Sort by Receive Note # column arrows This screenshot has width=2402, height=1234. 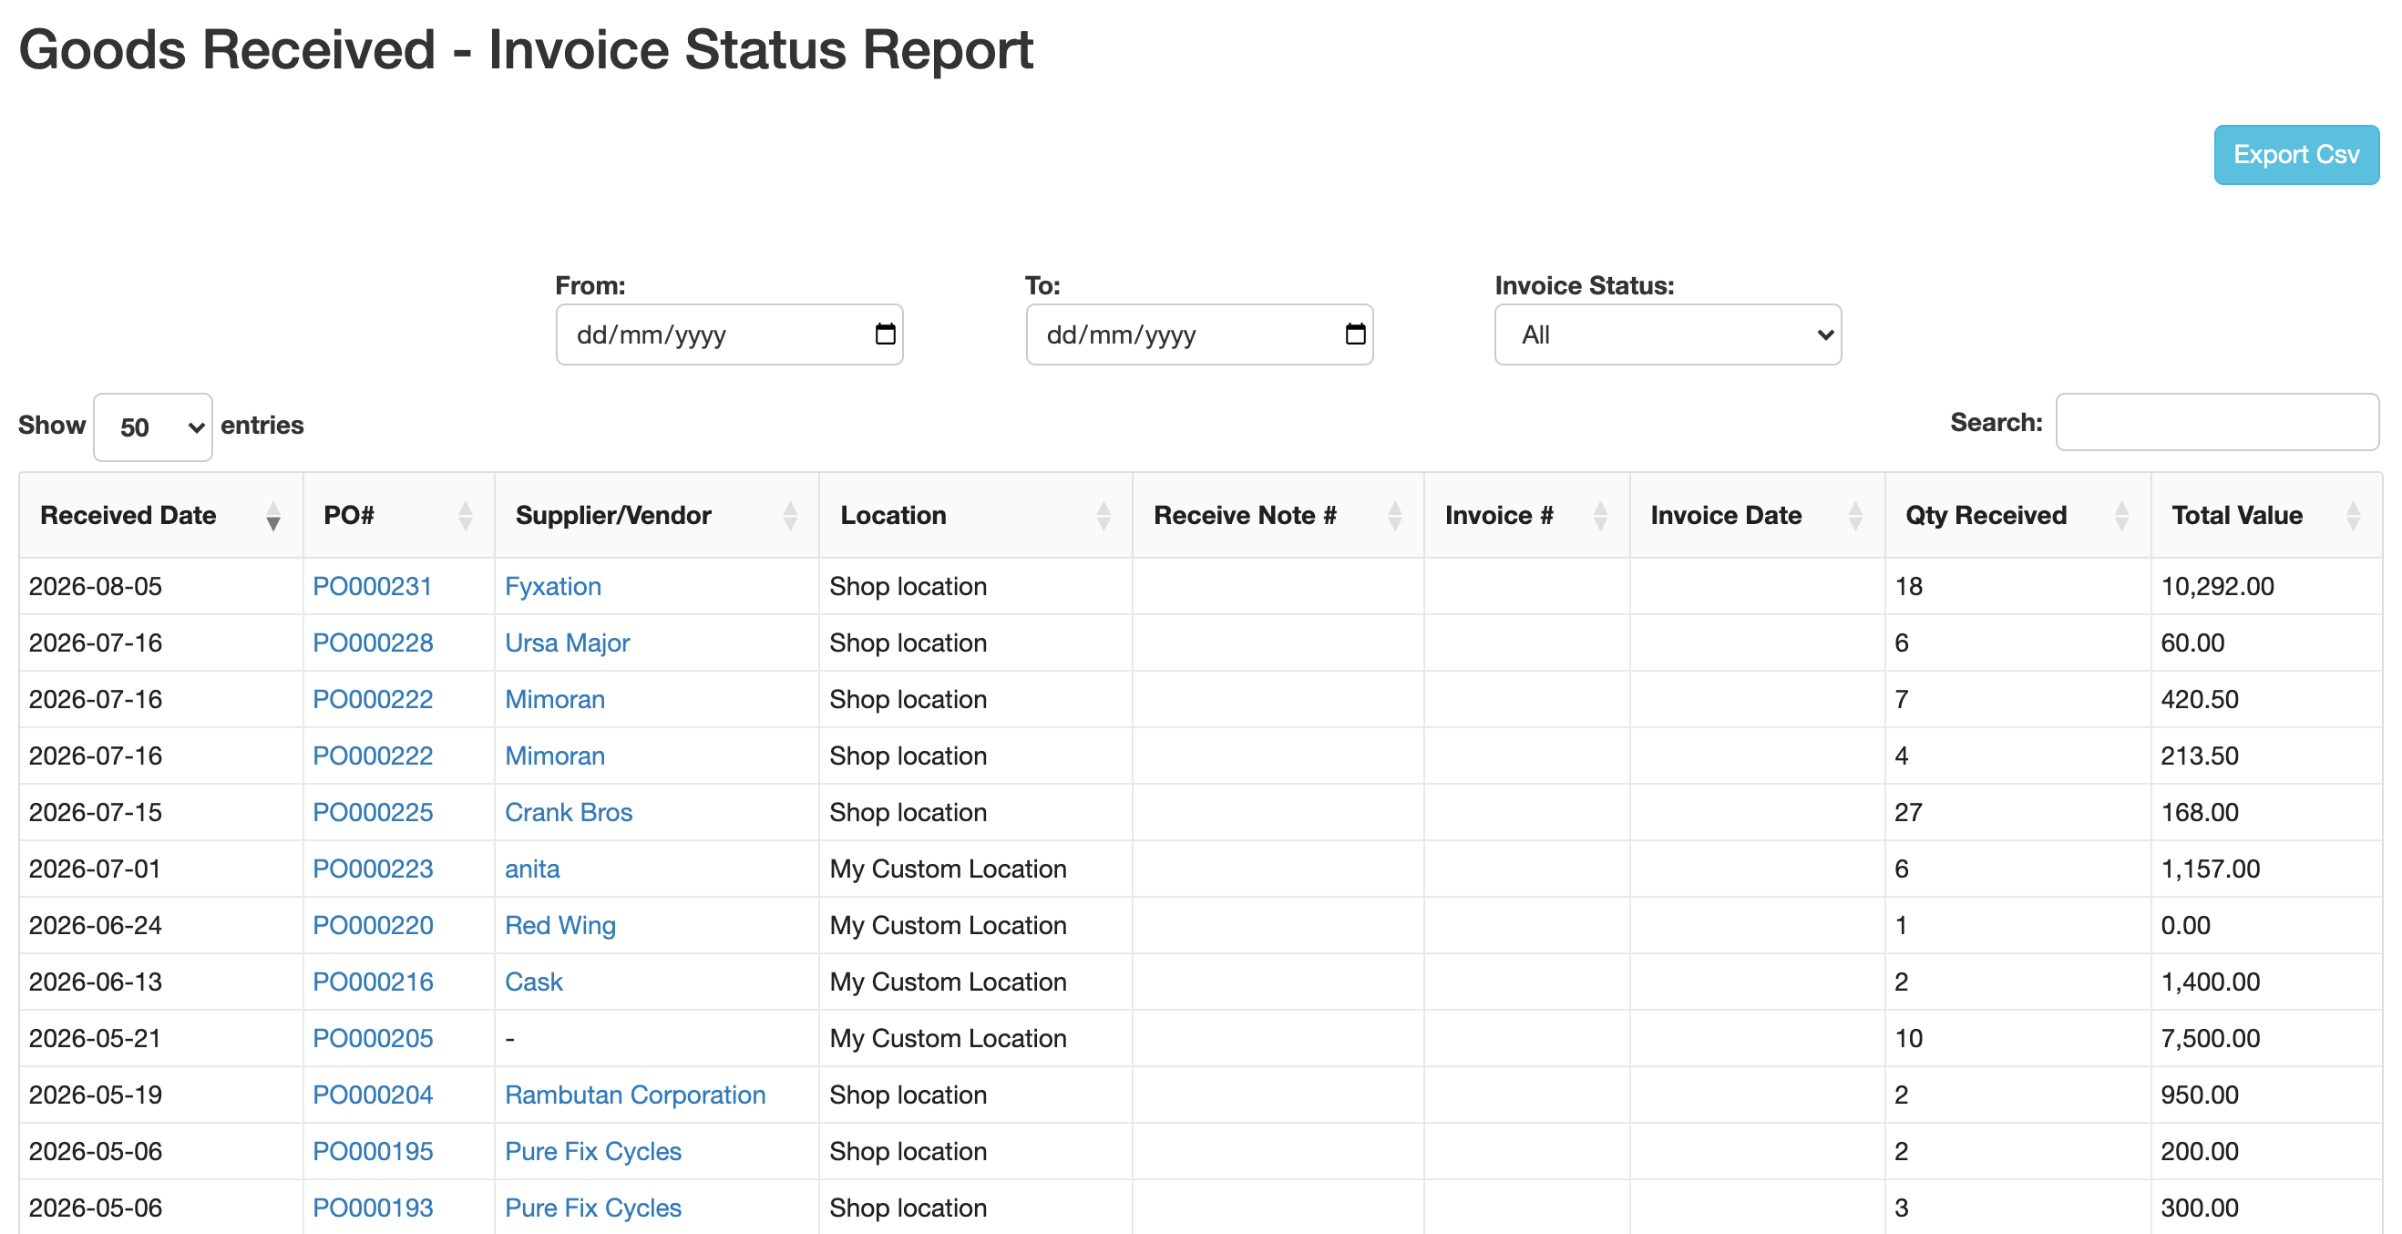tap(1395, 516)
